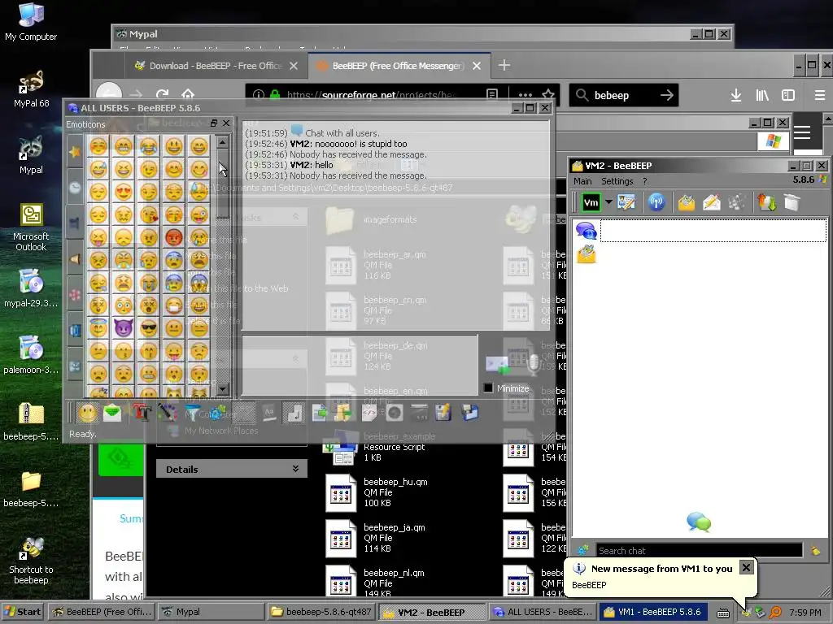Insert the red angry face emoticon

(174, 237)
